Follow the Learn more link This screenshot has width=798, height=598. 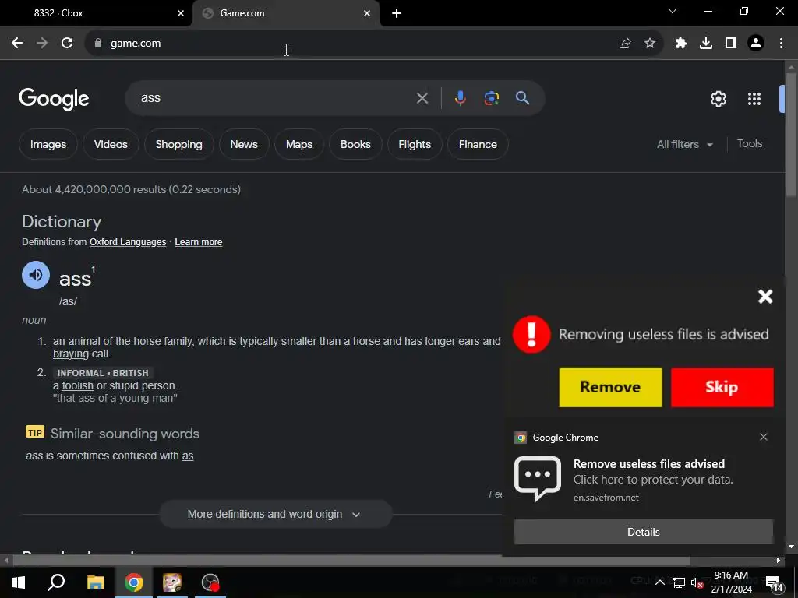coord(199,242)
